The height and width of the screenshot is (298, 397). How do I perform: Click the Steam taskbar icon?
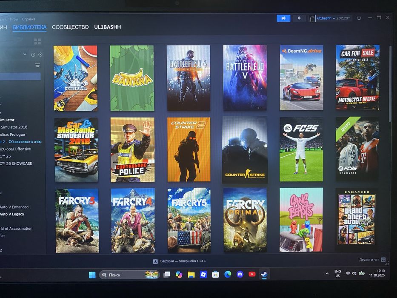pos(264,274)
